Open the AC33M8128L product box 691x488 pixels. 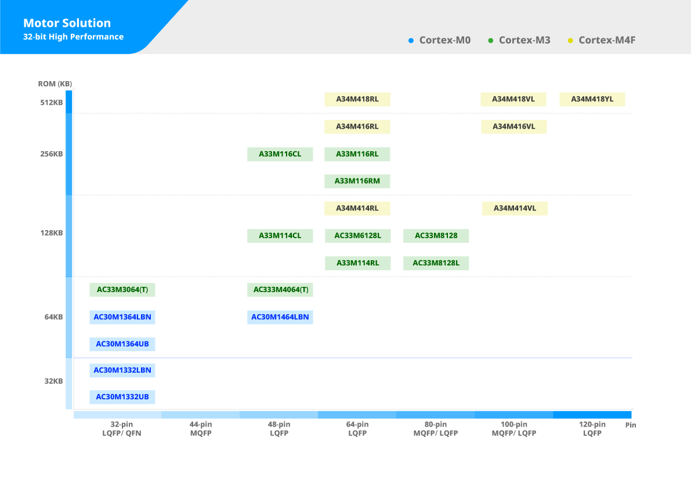[x=436, y=263]
